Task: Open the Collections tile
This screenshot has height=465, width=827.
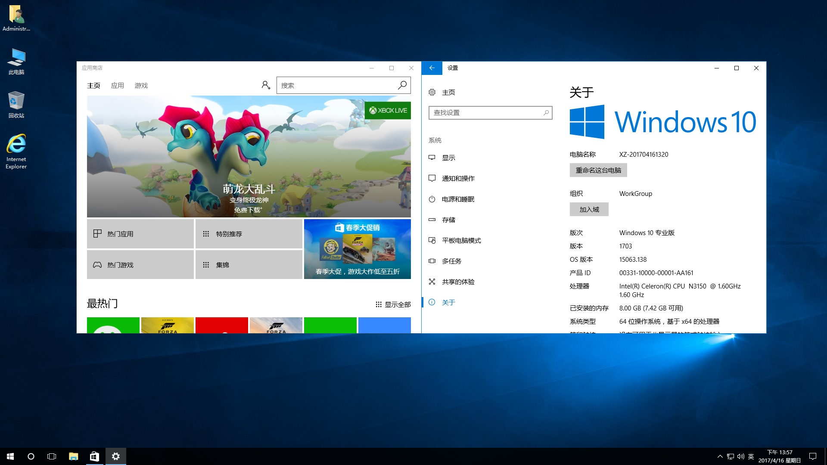Action: (249, 265)
